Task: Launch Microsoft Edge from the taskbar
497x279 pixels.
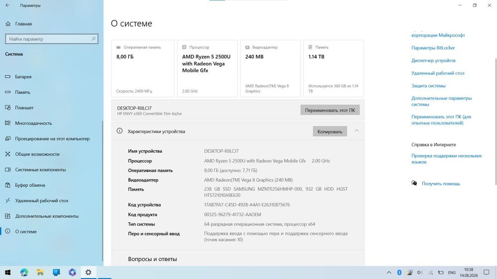Action: pyautogui.click(x=24, y=273)
